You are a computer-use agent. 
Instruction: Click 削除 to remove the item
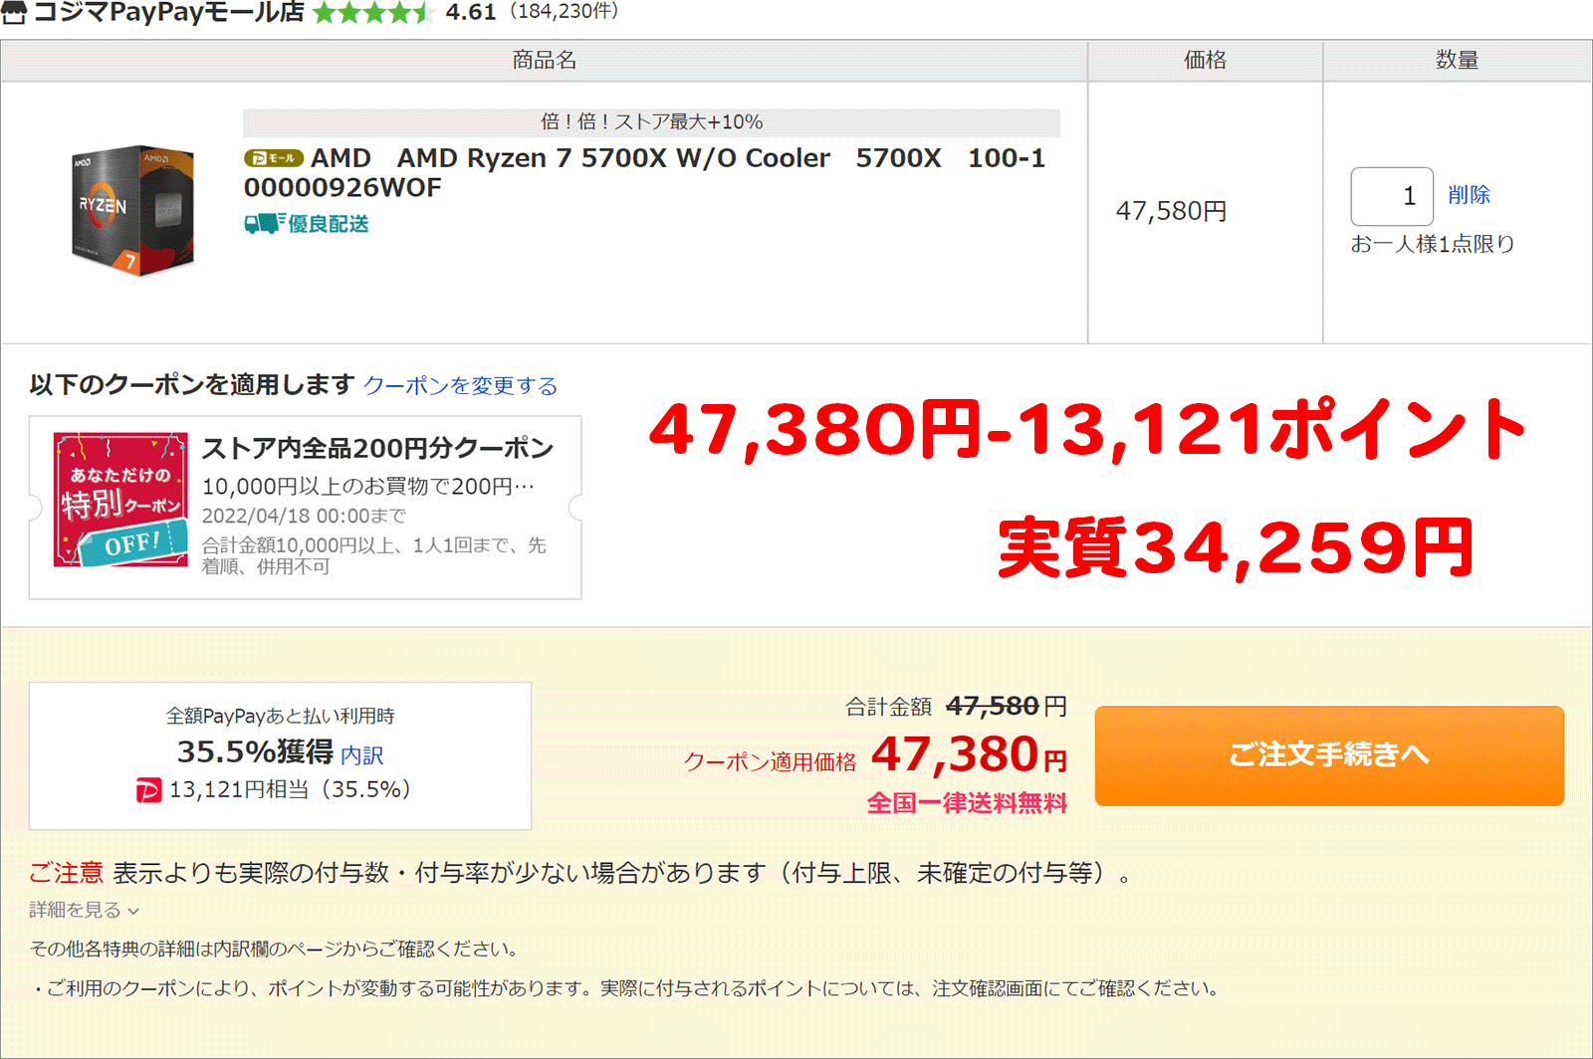point(1472,195)
